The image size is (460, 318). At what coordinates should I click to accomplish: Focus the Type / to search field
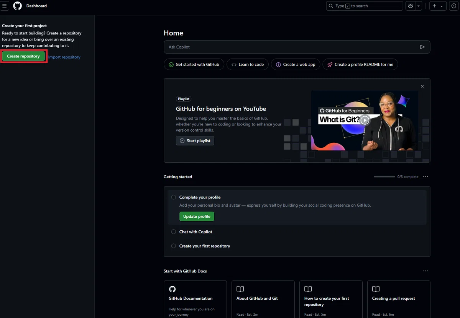pos(364,6)
